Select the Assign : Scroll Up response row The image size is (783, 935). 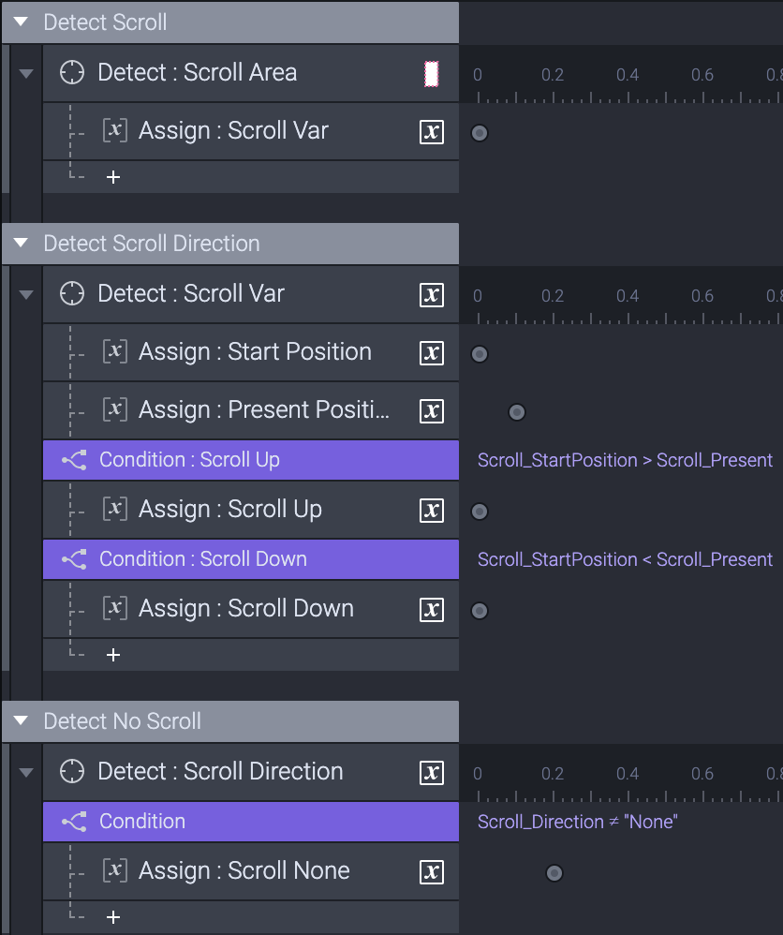coord(251,510)
